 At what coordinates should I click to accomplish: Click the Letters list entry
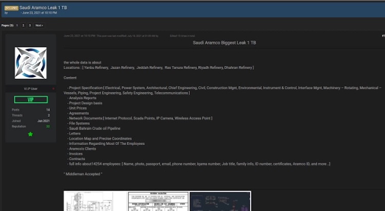point(74,134)
